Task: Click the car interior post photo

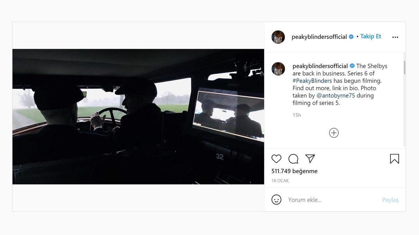Action: (138, 117)
